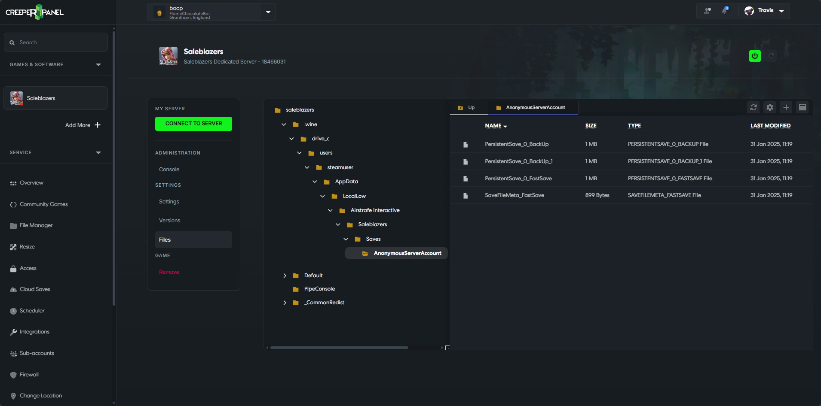Select the saleblazers root folder
Image resolution: width=821 pixels, height=406 pixels.
[x=300, y=110]
